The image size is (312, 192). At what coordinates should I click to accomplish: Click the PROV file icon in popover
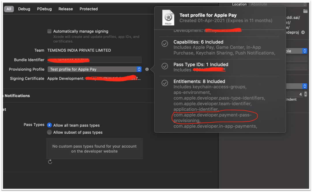coord(168,18)
